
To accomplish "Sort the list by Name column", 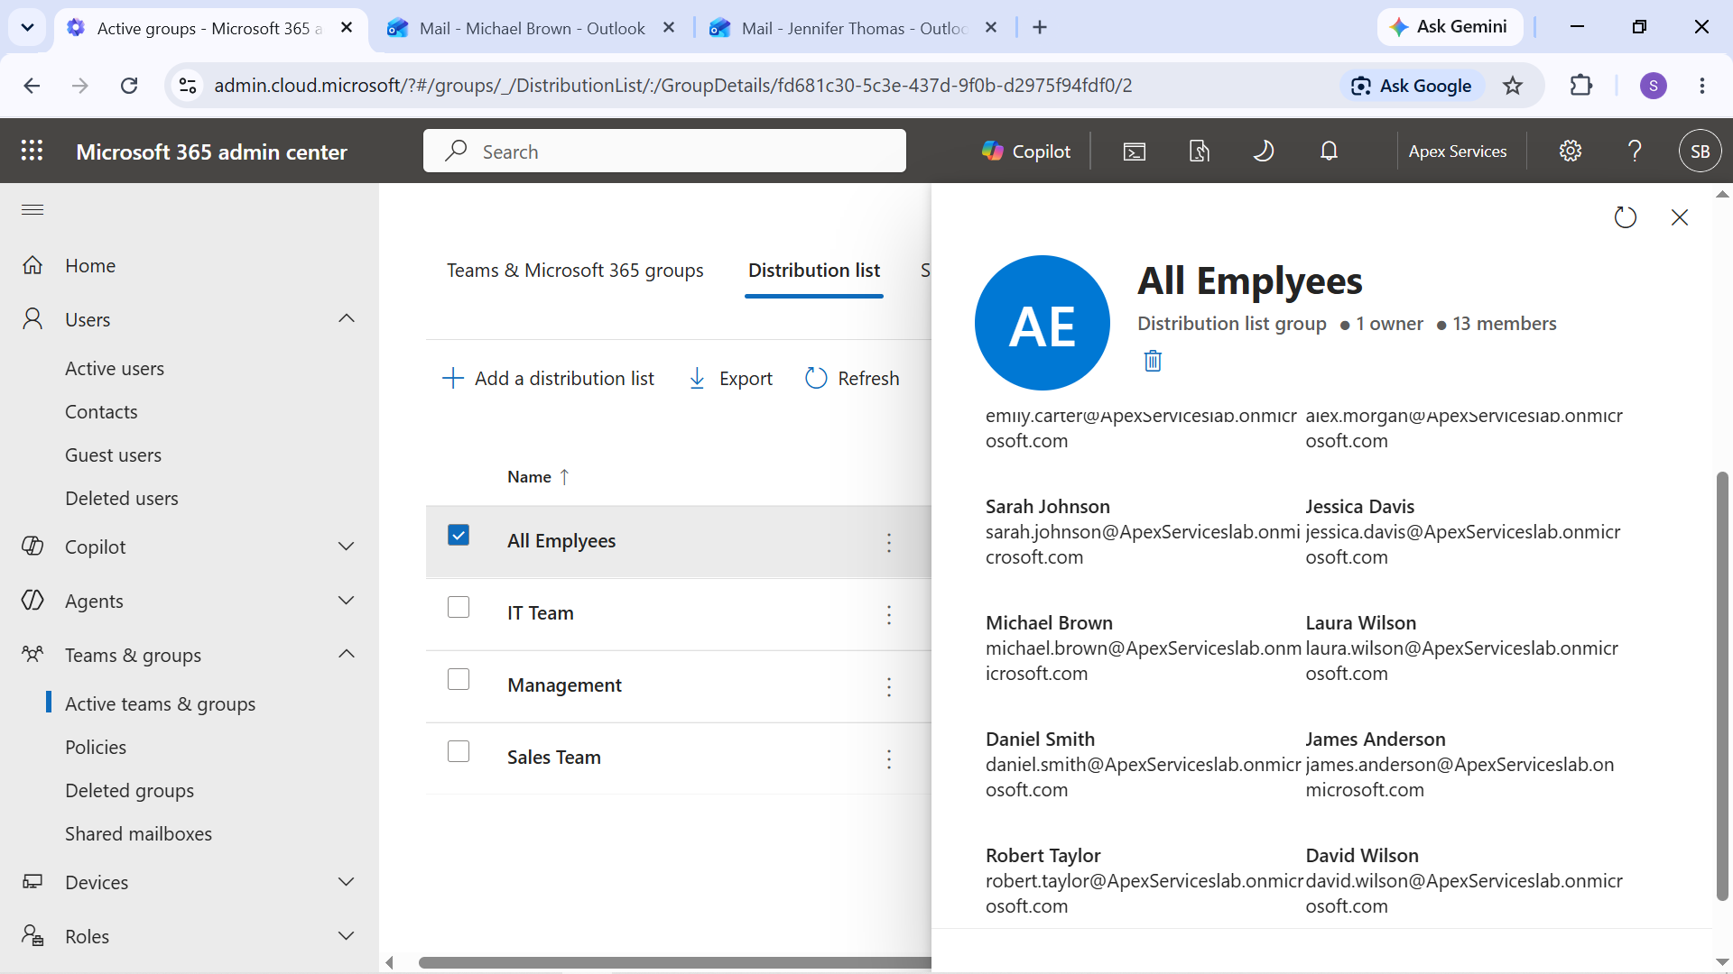I will point(538,477).
